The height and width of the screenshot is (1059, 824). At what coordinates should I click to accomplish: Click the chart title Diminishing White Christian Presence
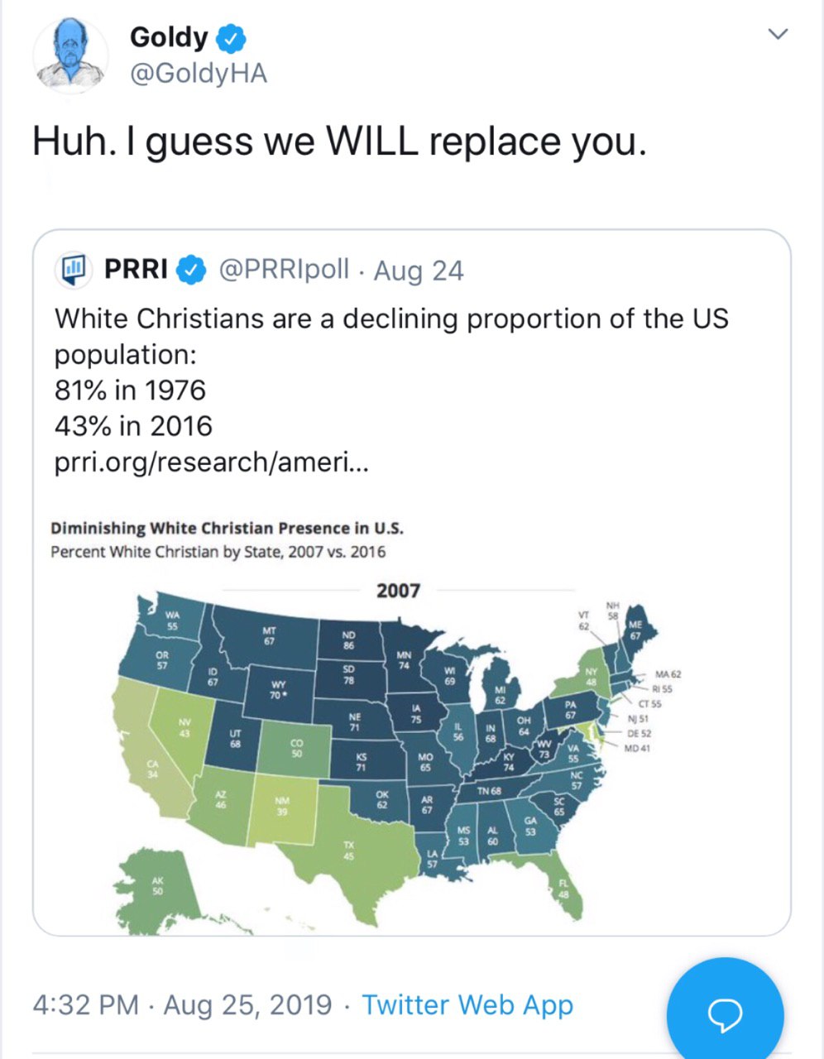[x=228, y=528]
